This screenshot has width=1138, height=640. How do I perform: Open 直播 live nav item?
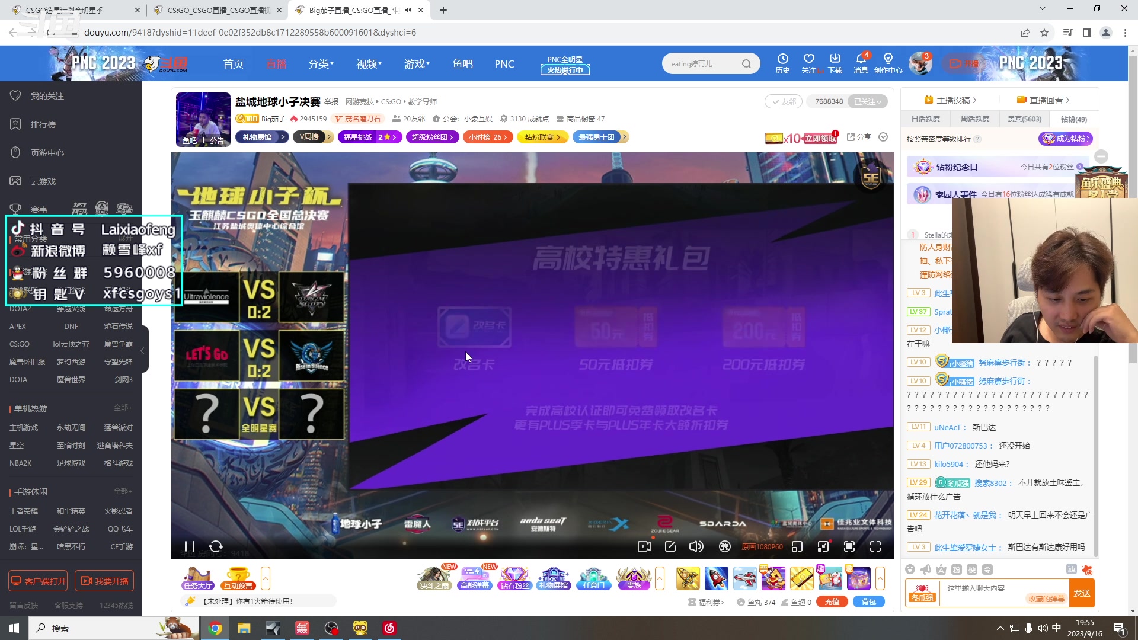coord(276,64)
